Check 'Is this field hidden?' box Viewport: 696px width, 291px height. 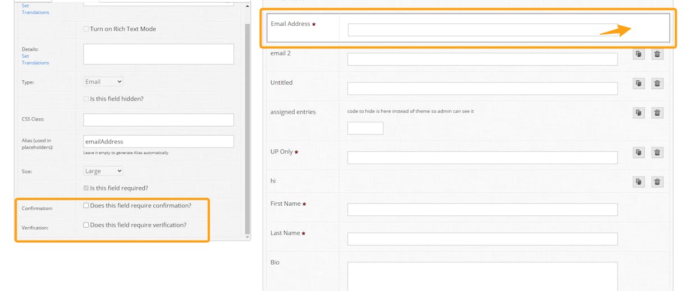click(x=86, y=99)
